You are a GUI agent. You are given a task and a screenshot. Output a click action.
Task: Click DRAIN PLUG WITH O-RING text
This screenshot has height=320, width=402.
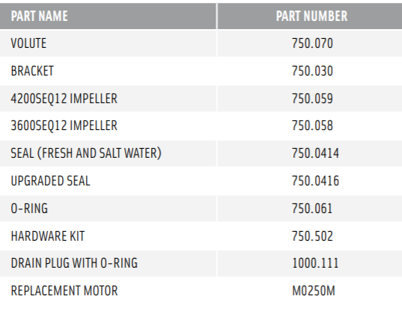(x=74, y=263)
